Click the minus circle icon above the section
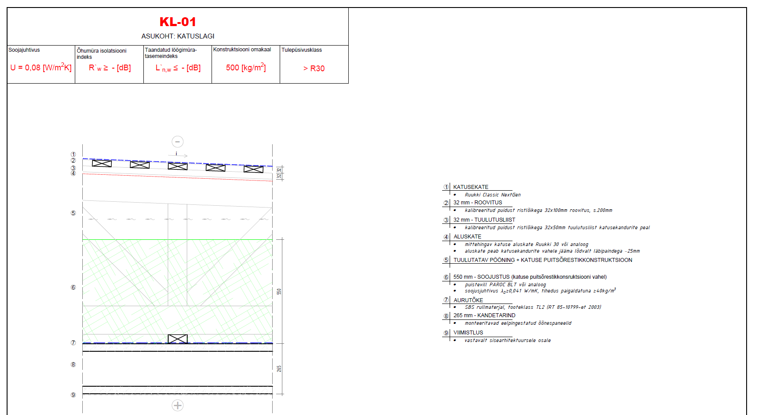759x415 pixels. coord(177,142)
